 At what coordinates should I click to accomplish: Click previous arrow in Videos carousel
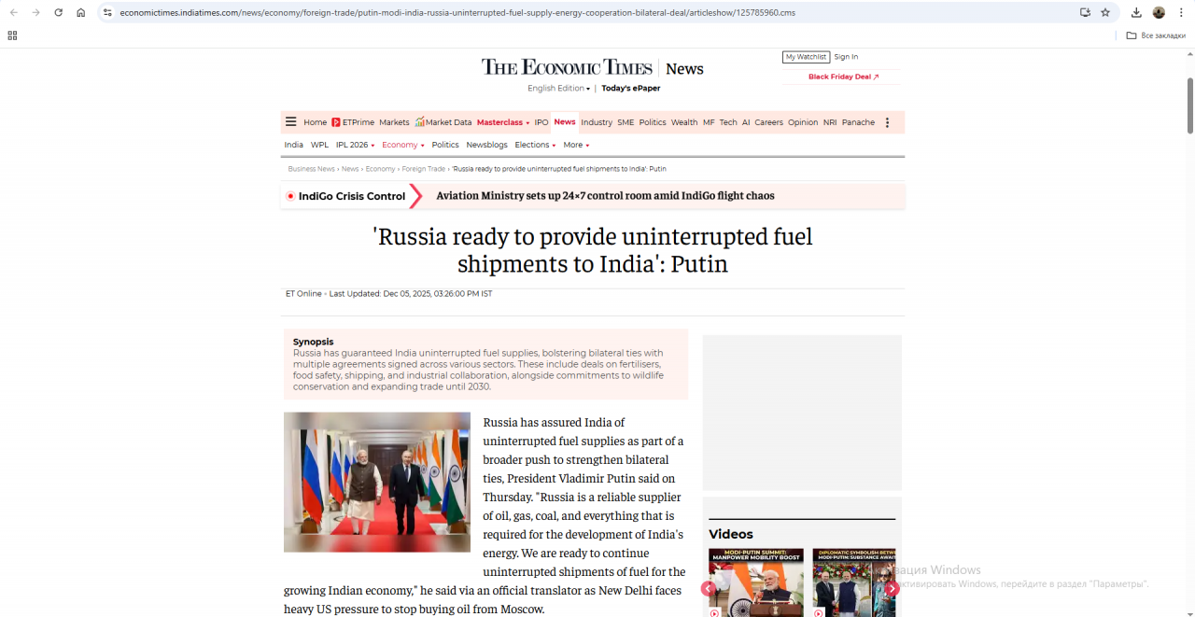(x=709, y=588)
